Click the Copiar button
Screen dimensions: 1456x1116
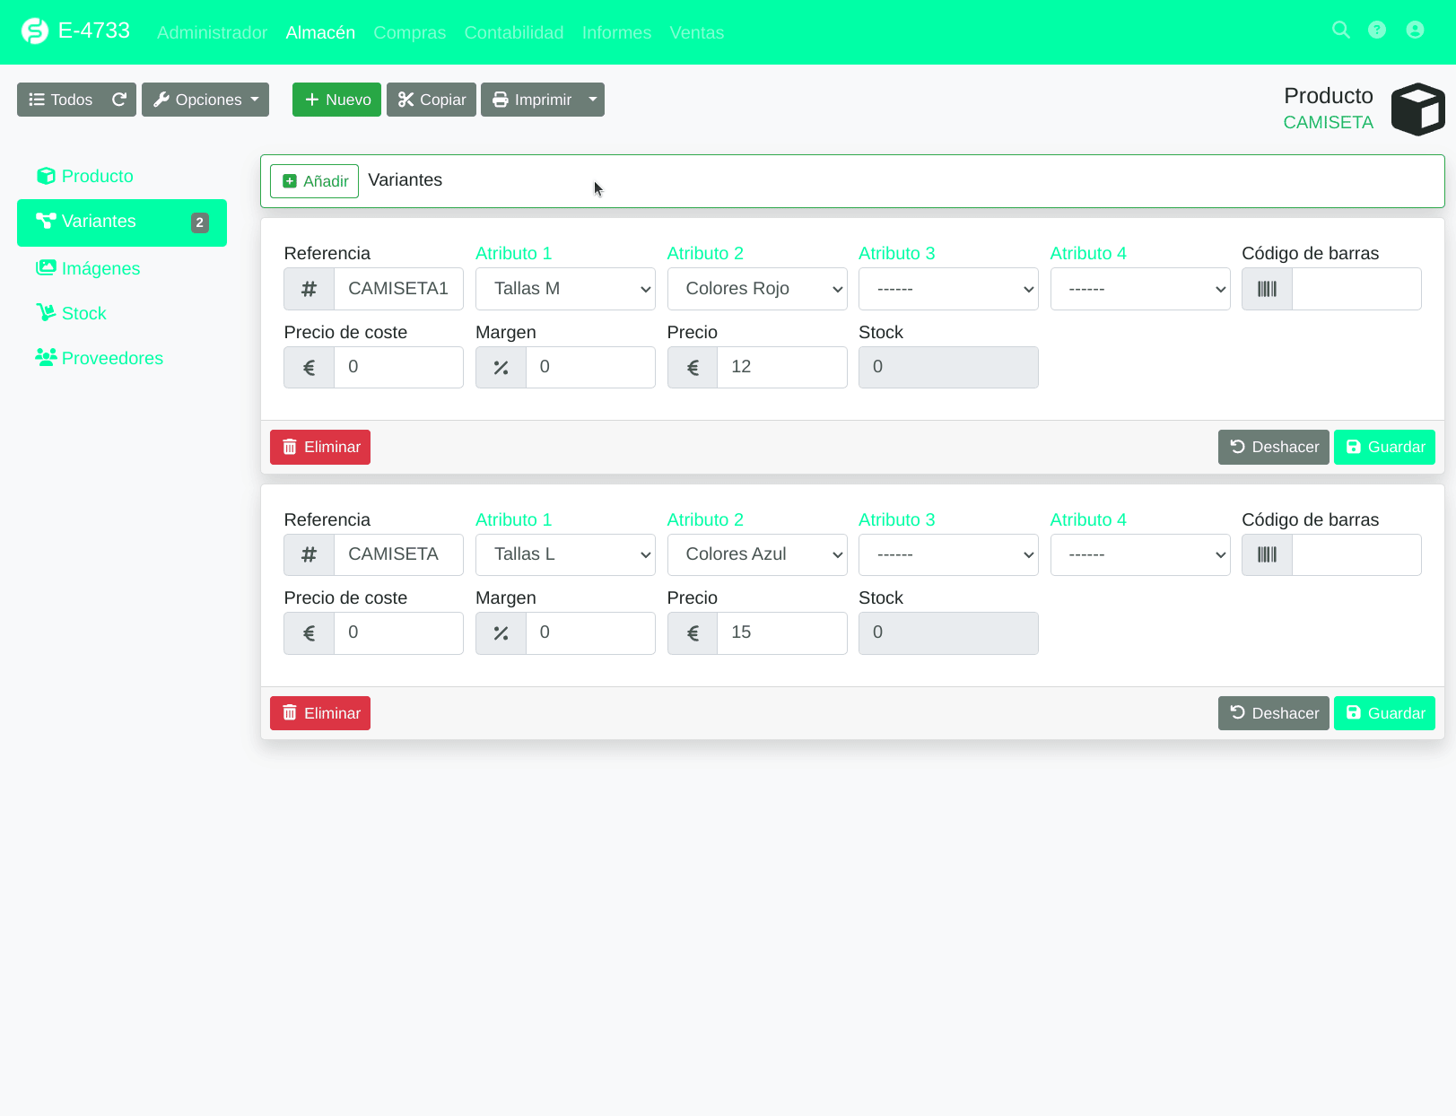[x=432, y=100]
